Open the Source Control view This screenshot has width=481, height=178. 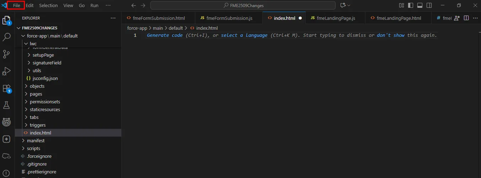pos(6,54)
